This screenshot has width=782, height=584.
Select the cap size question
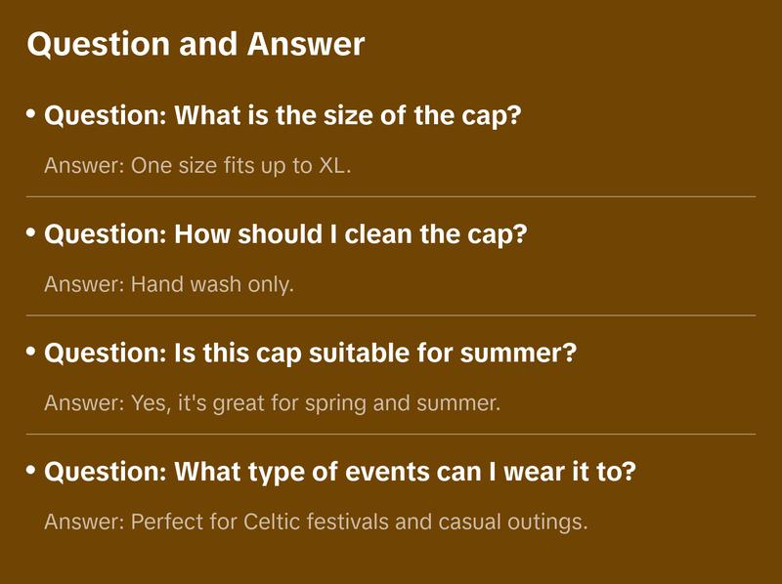[282, 117]
